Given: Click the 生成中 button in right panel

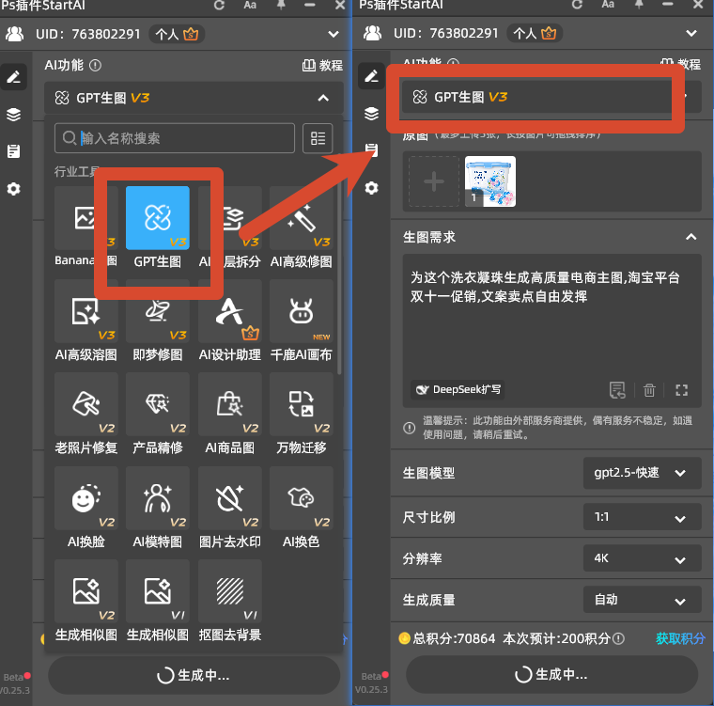Looking at the screenshot, I should [551, 674].
